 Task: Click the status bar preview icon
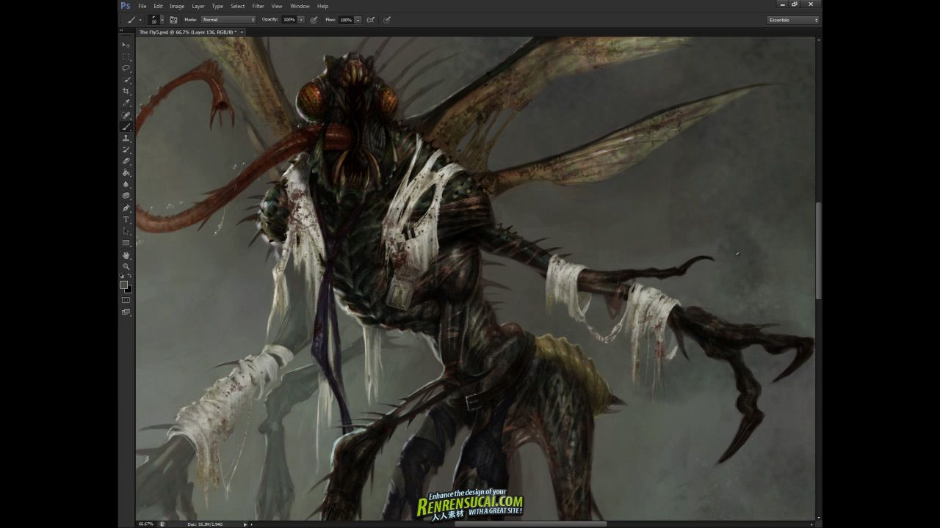[x=162, y=524]
